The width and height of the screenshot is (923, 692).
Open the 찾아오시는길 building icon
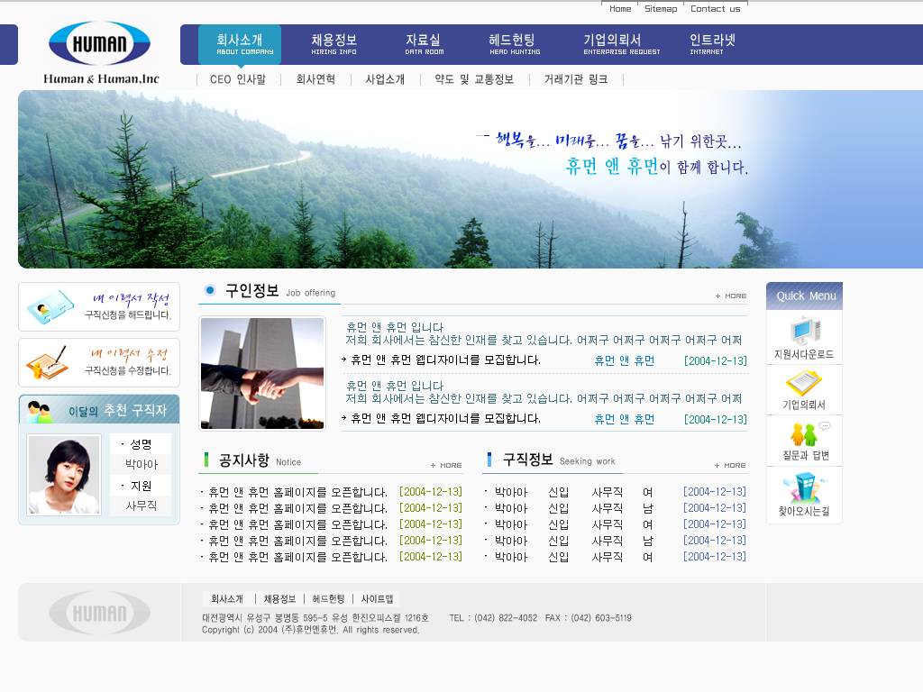tap(804, 488)
